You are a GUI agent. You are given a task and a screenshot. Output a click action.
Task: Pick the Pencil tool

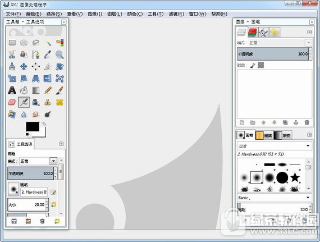[48, 90]
